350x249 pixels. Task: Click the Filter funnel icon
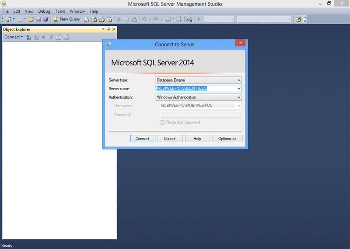[x=51, y=37]
